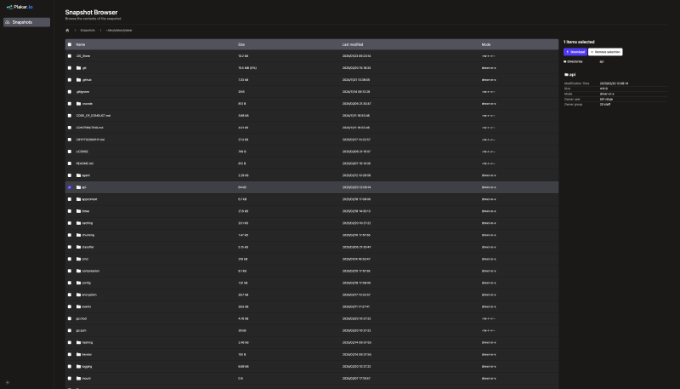This screenshot has height=389, width=680.
Task: Click the sidebar collapse icon at bottom-left
Action: click(8, 383)
